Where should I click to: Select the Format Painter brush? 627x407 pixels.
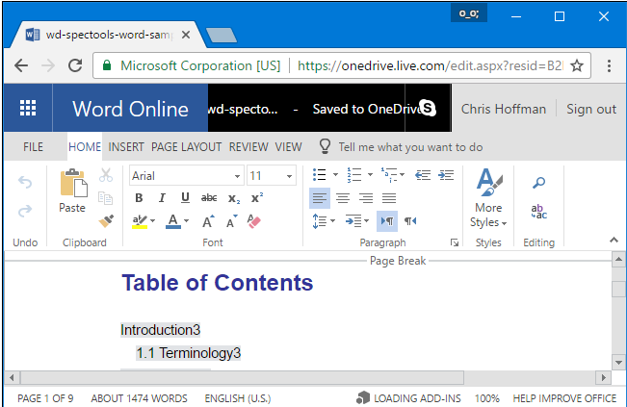pos(106,221)
